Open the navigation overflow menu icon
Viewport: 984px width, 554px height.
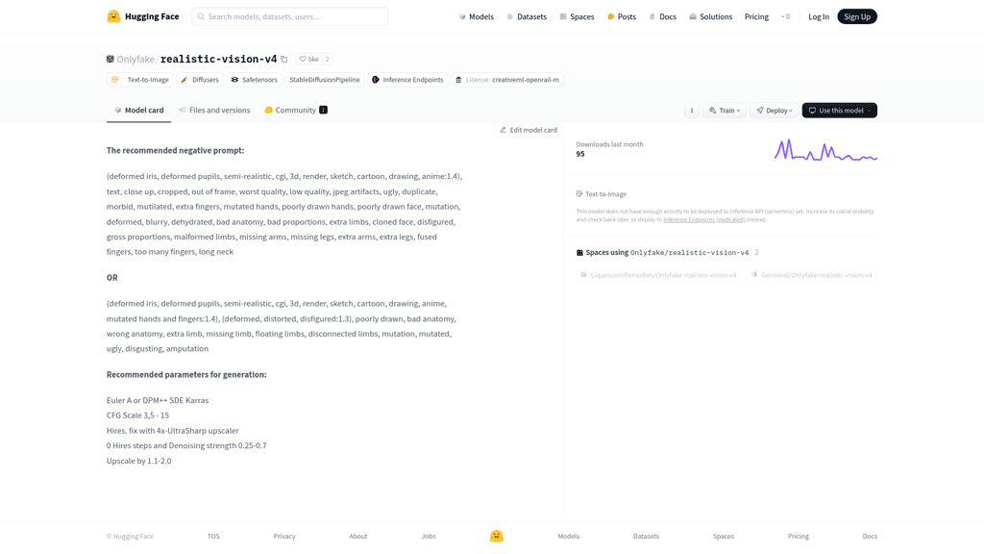(785, 16)
